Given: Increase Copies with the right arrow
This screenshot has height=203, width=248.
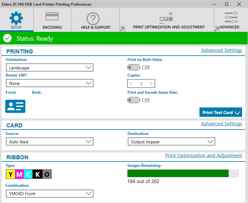Looking at the screenshot, I should tap(151, 83).
